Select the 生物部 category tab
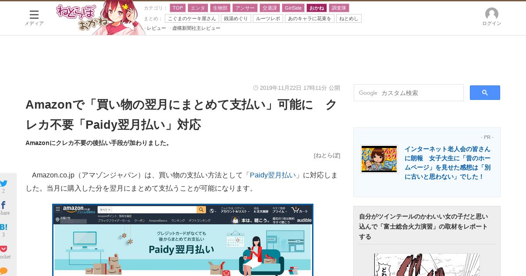 tap(220, 8)
